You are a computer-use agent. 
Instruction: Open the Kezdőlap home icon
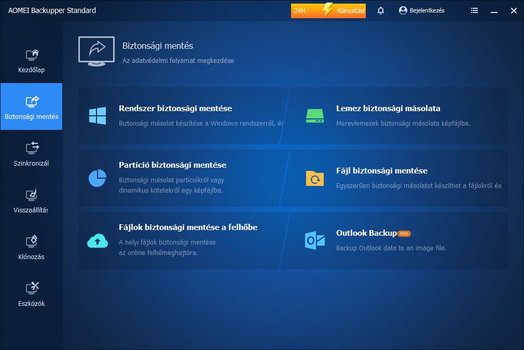(32, 55)
